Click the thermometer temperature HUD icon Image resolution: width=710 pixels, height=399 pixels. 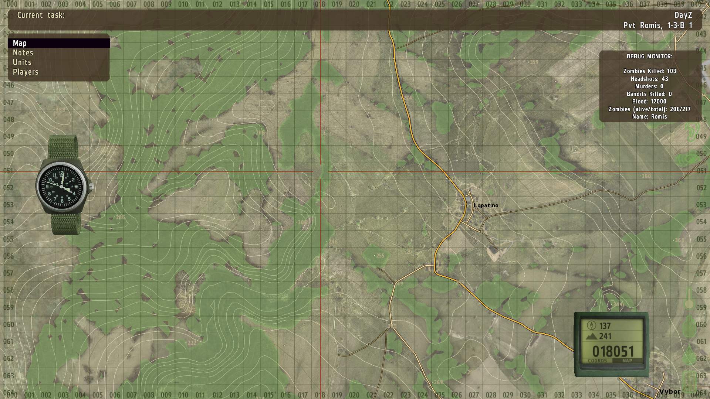[689, 299]
